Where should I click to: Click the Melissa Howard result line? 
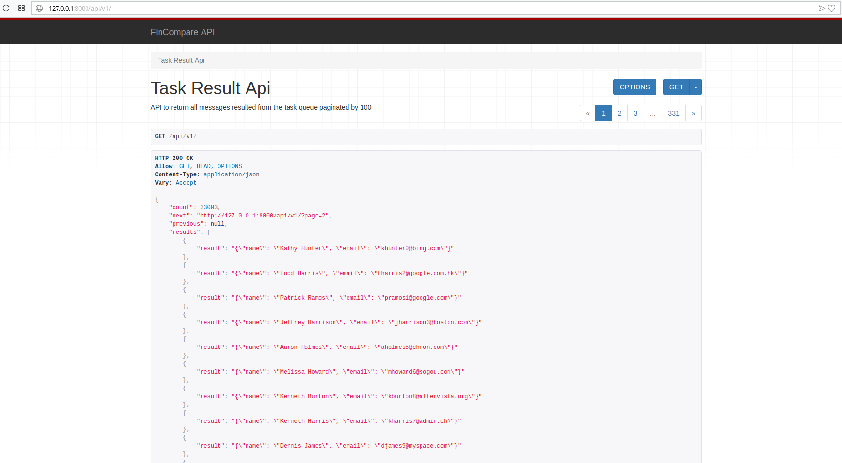pyautogui.click(x=331, y=372)
